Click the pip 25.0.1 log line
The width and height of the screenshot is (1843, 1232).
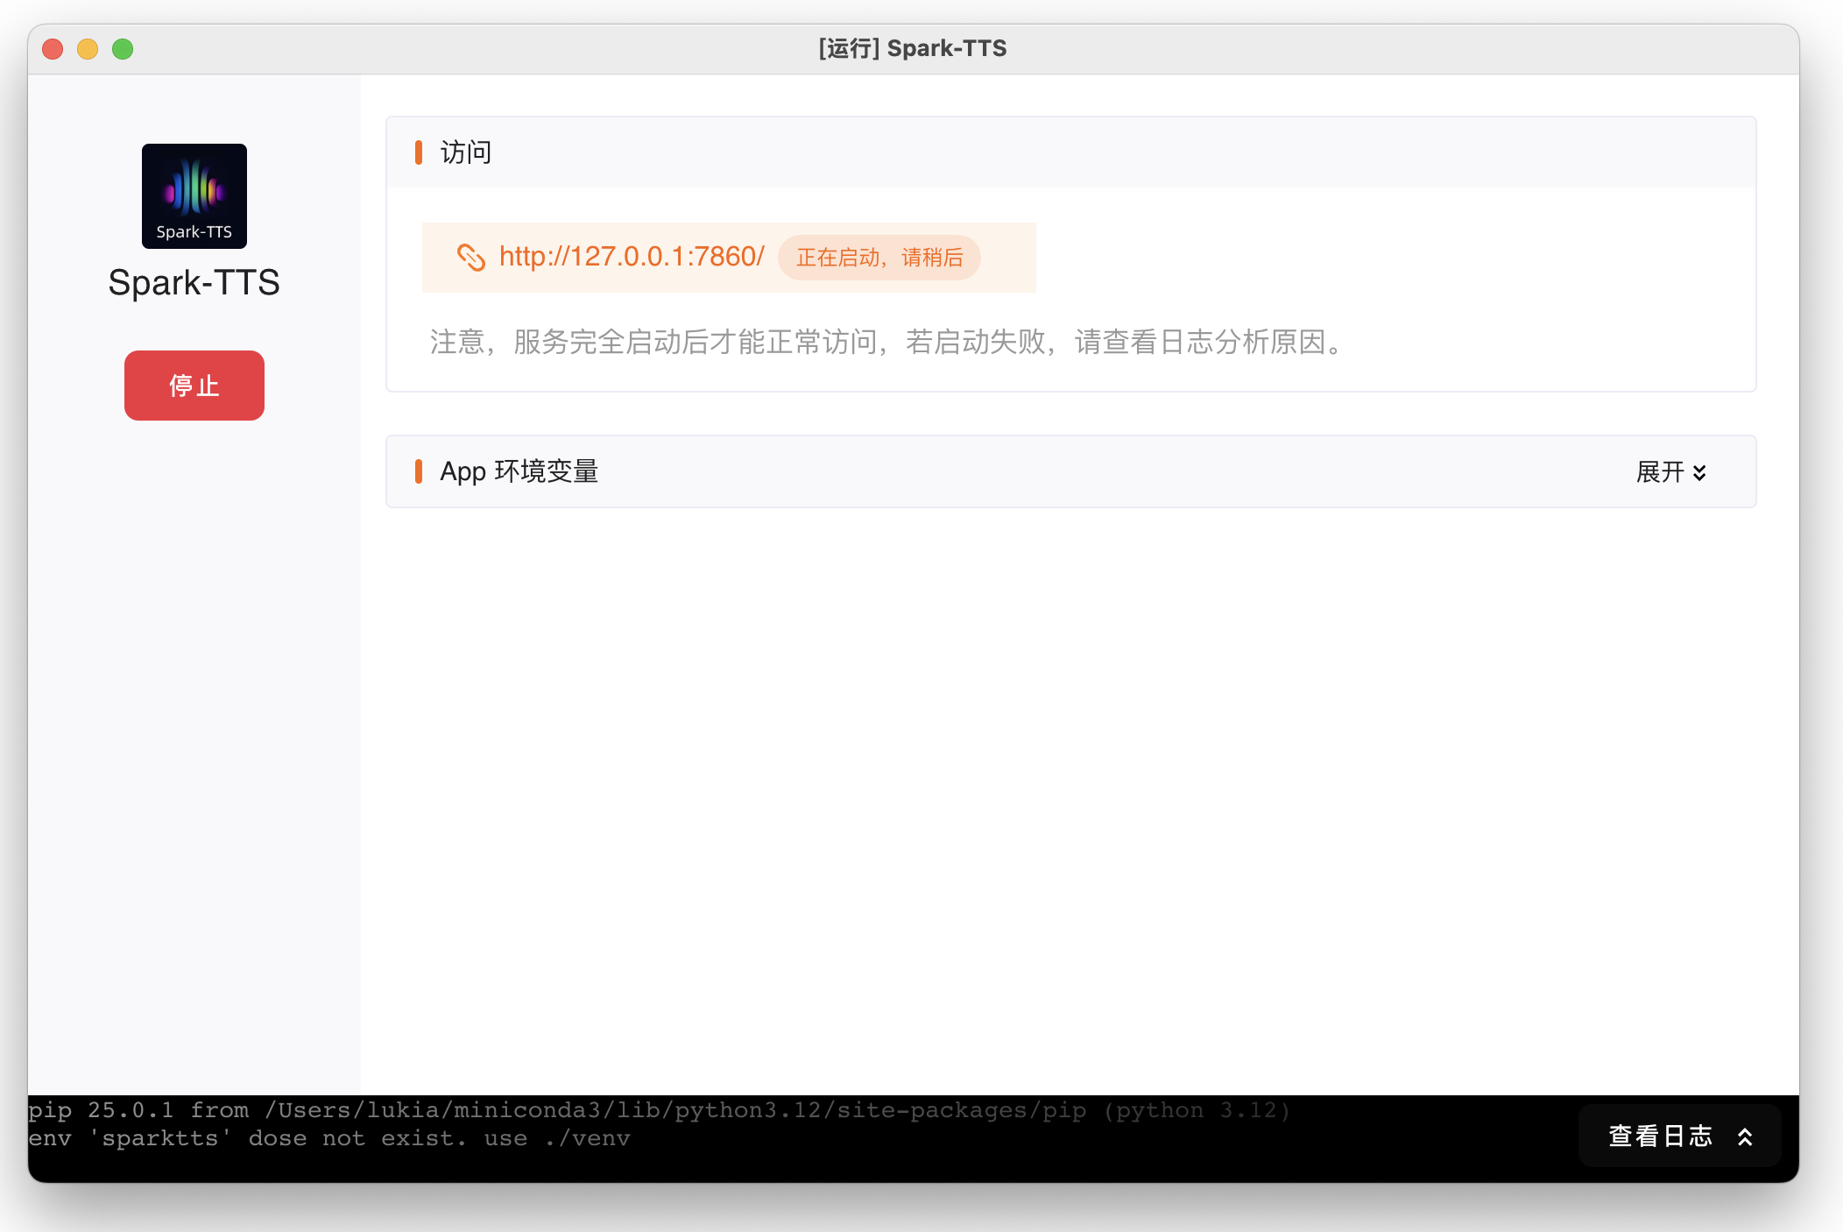[x=659, y=1110]
